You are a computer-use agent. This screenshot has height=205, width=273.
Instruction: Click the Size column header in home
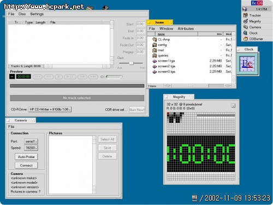tap(211, 34)
